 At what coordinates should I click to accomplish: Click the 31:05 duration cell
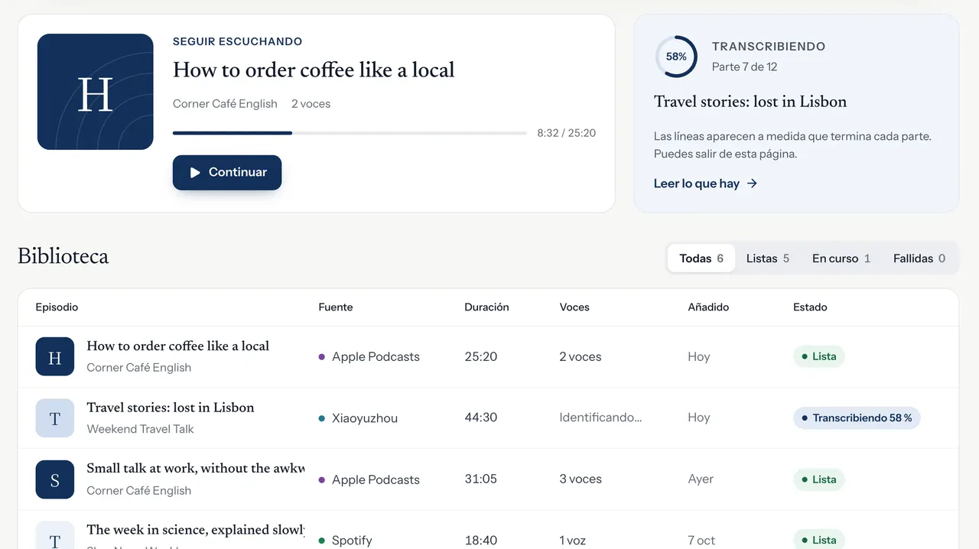[x=481, y=479]
